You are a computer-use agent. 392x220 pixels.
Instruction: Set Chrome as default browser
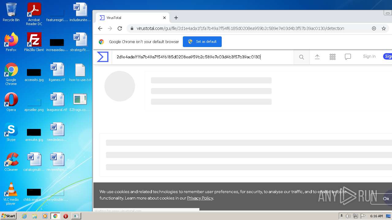(x=202, y=42)
